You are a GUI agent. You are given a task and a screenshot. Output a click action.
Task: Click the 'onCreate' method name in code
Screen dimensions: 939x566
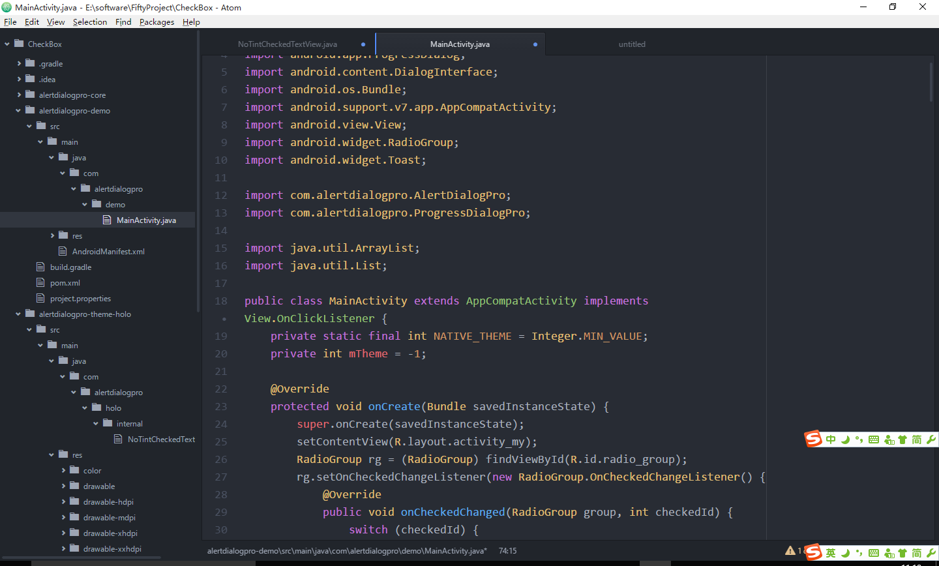coord(395,406)
